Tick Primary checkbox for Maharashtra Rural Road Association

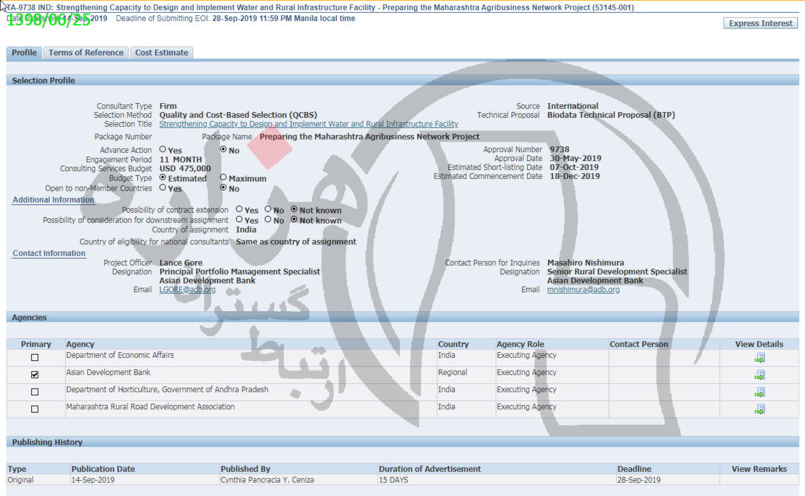35,409
